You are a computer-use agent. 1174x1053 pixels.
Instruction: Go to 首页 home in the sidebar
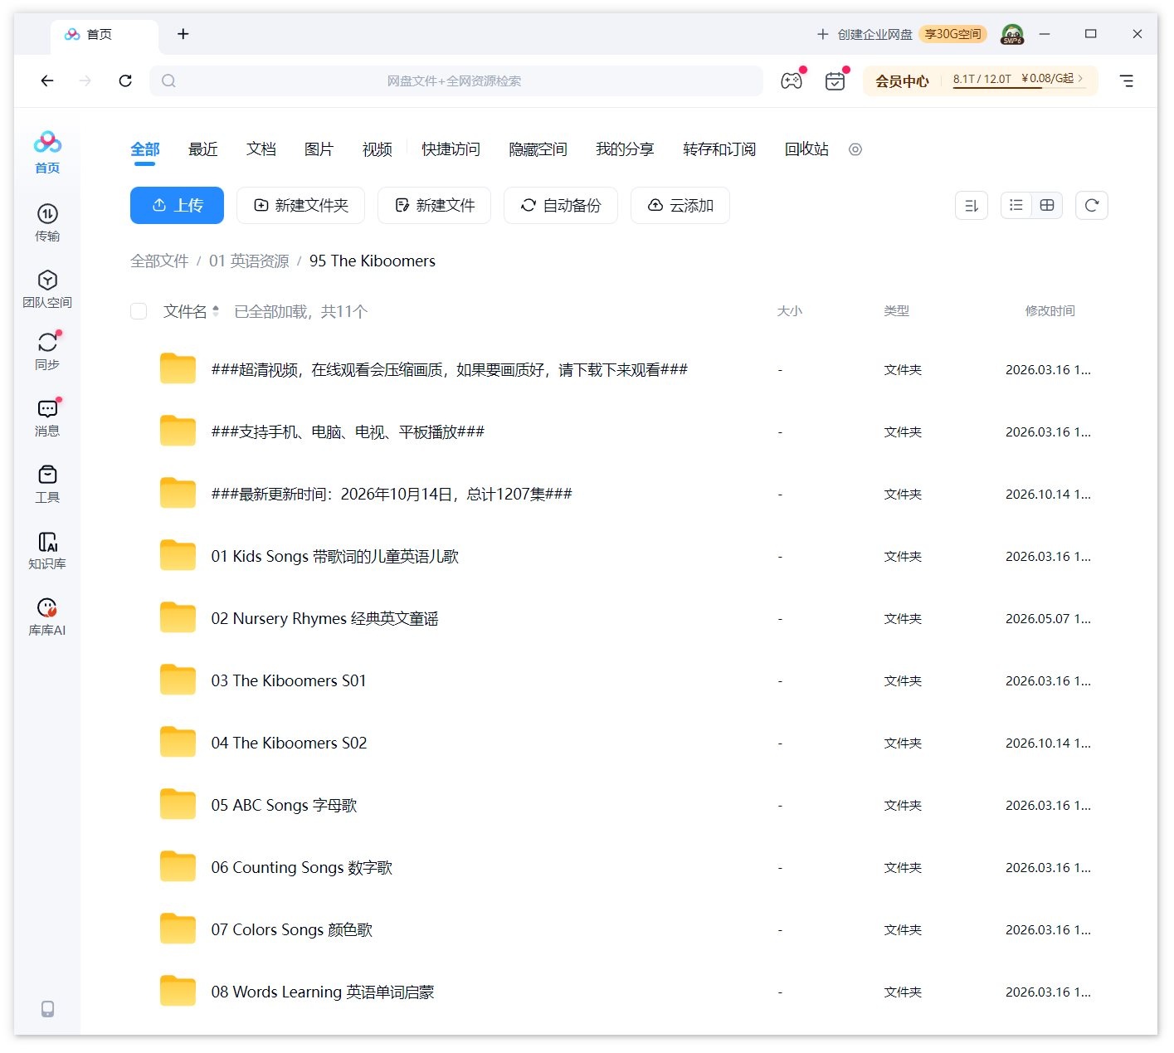coord(47,153)
